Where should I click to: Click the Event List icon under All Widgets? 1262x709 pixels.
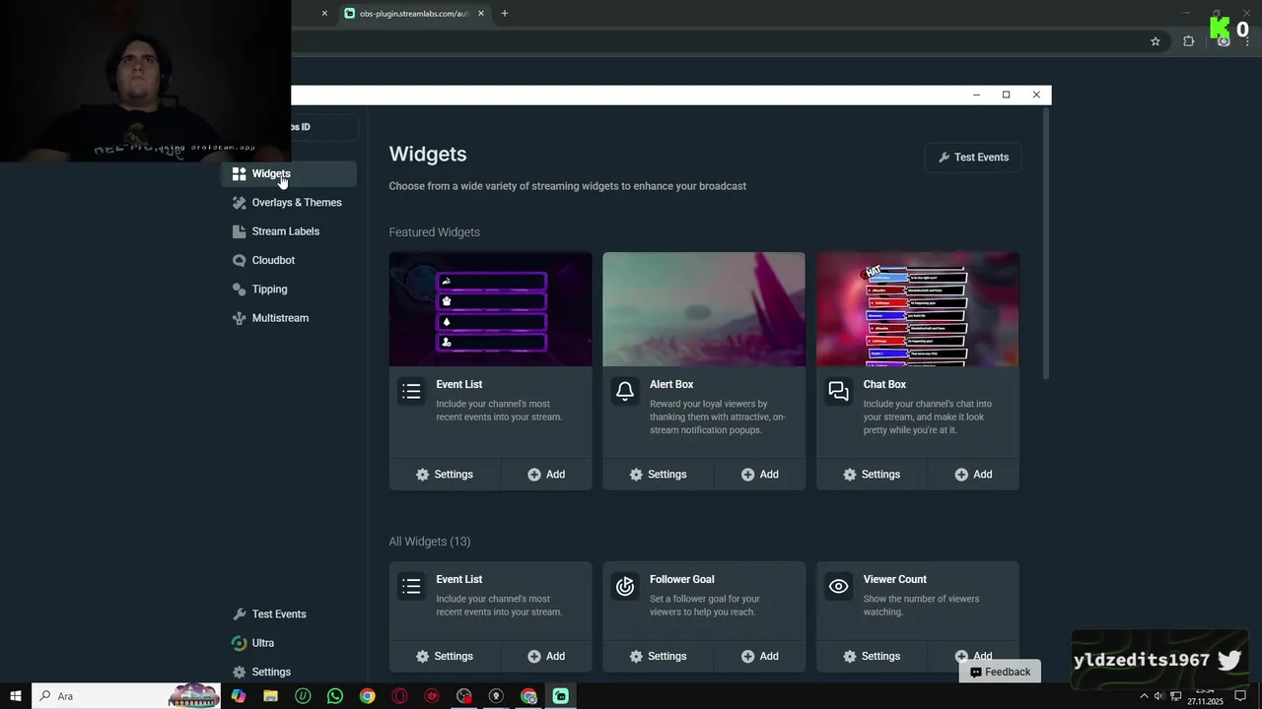pos(411,587)
